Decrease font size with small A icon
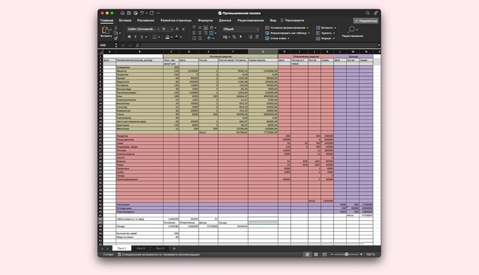This screenshot has height=275, width=479. 183,29
